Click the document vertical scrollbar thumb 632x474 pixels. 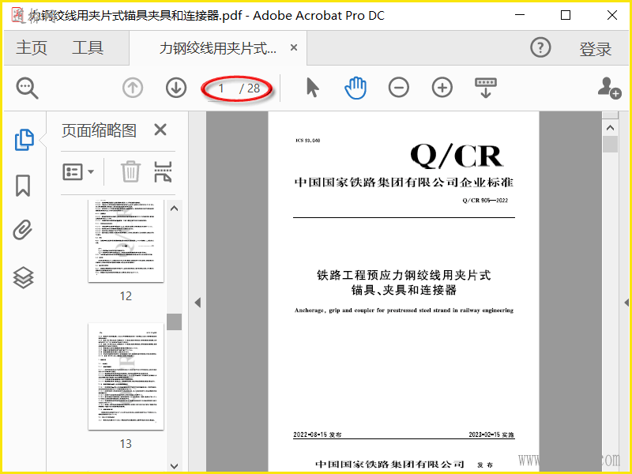tap(610, 144)
